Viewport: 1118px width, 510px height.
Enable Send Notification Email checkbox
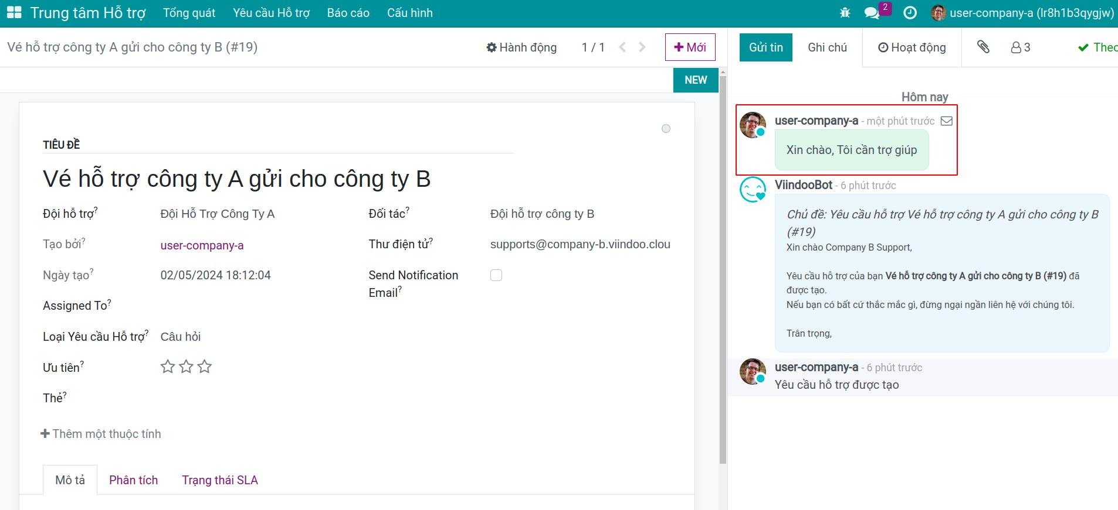click(x=496, y=275)
